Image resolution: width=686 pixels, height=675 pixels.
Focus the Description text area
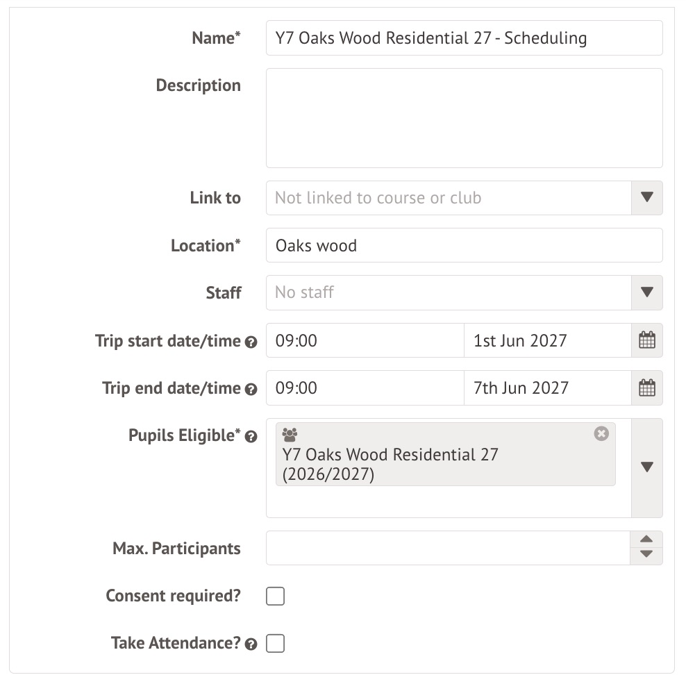pyautogui.click(x=463, y=117)
